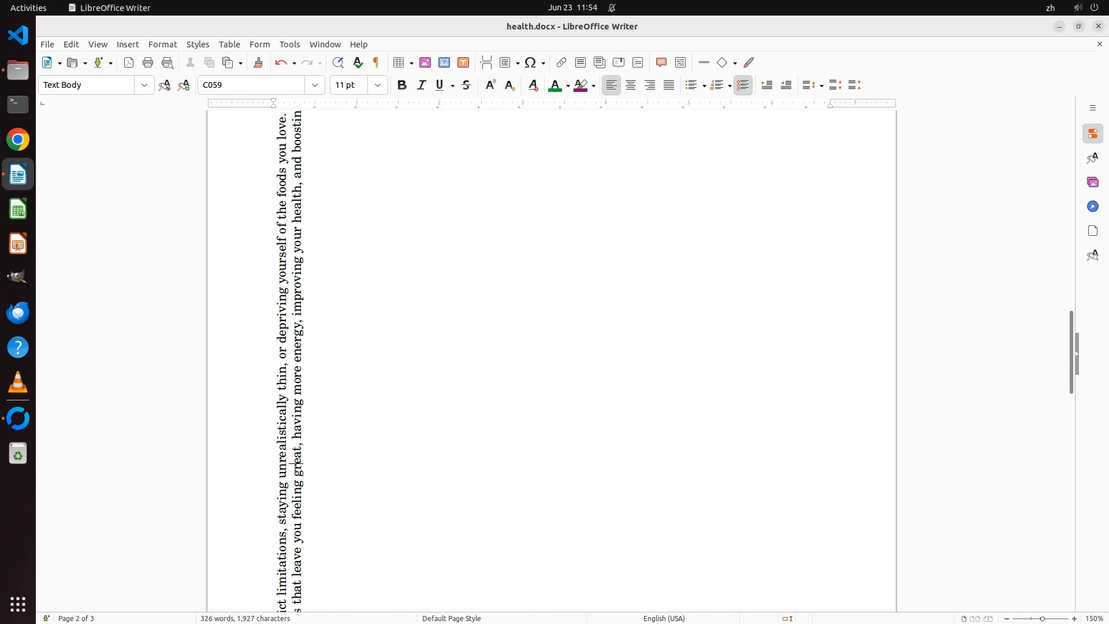
Task: Expand the Paragraph Style dropdown
Action: (144, 86)
